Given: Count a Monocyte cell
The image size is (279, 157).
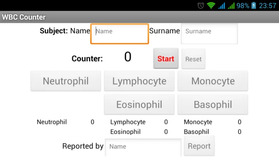Looking at the screenshot, I should [213, 81].
